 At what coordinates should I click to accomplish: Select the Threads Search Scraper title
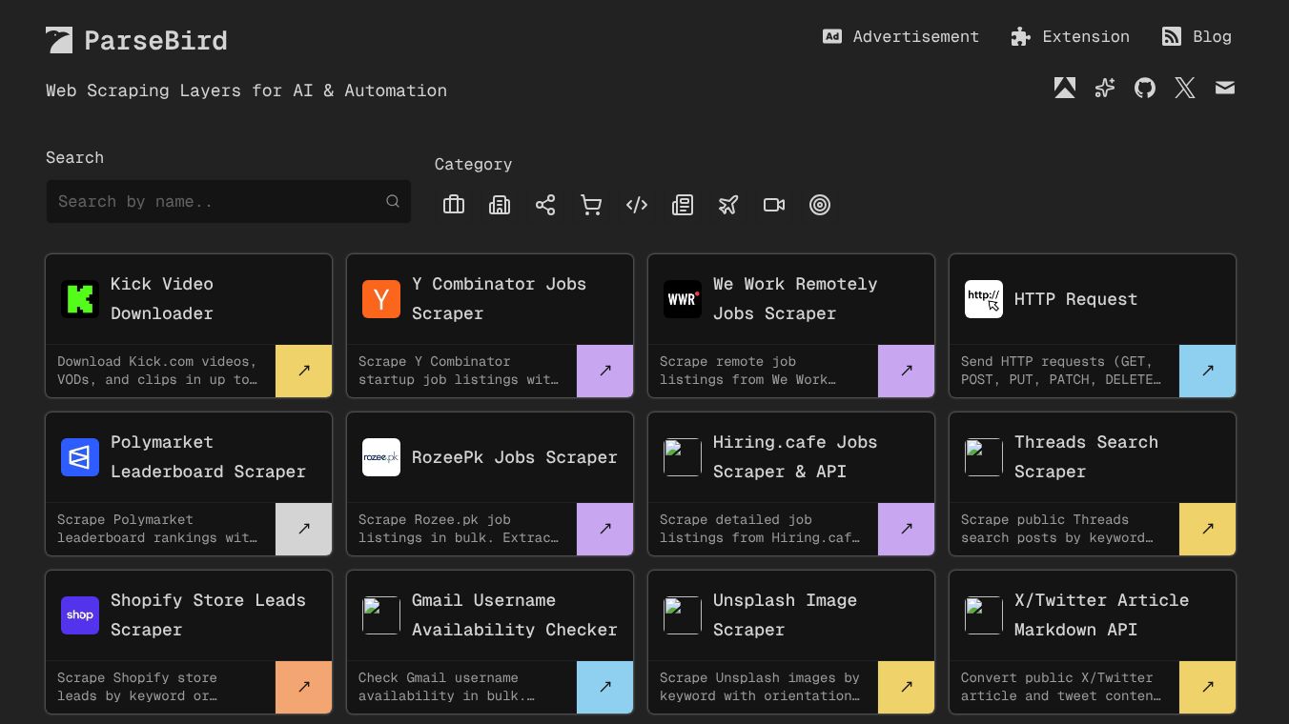(1086, 457)
